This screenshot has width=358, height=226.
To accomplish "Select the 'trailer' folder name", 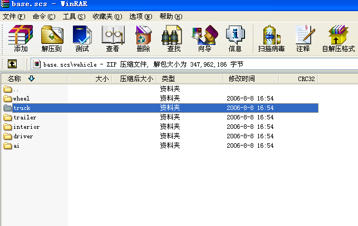I will [x=24, y=118].
